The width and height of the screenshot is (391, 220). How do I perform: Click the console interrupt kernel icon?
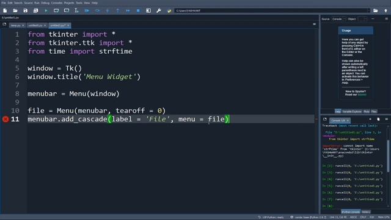point(370,120)
